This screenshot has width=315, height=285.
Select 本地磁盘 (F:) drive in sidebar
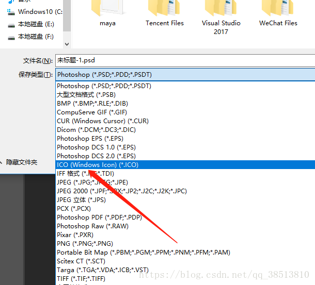pos(30,37)
